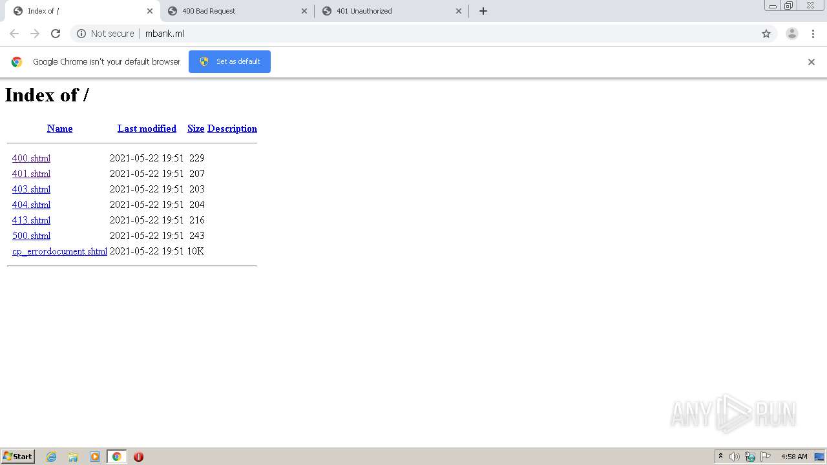
Task: Click the Index of / heading
Action: coord(47,95)
